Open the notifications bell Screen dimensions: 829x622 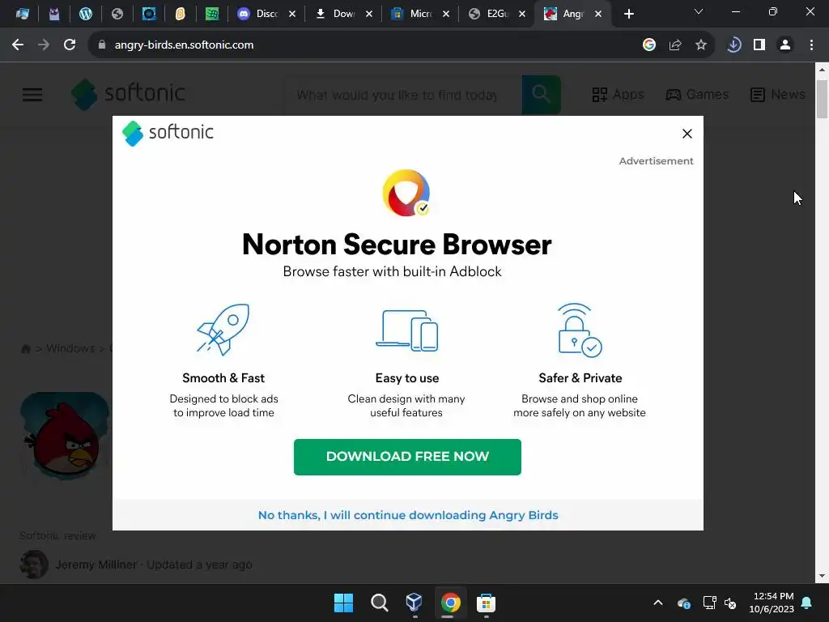[x=807, y=603]
